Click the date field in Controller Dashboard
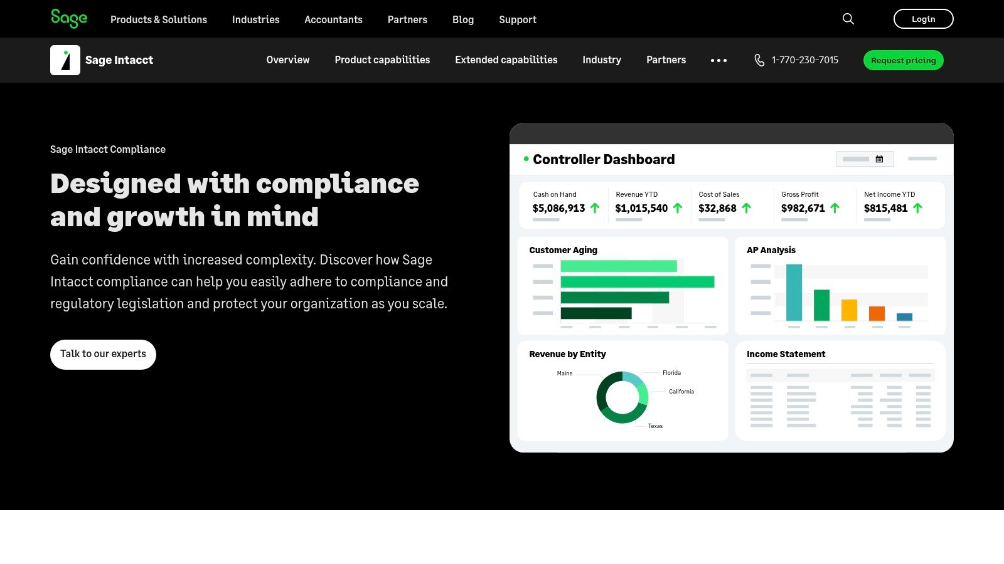This screenshot has width=1004, height=564. point(865,159)
